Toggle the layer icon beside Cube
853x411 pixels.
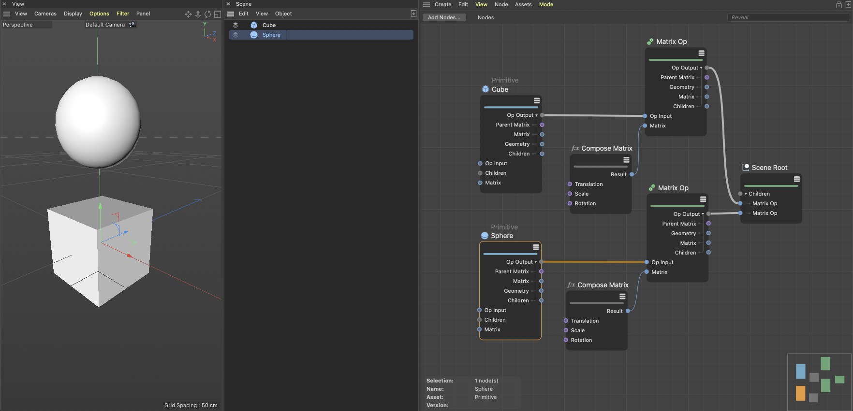click(235, 25)
